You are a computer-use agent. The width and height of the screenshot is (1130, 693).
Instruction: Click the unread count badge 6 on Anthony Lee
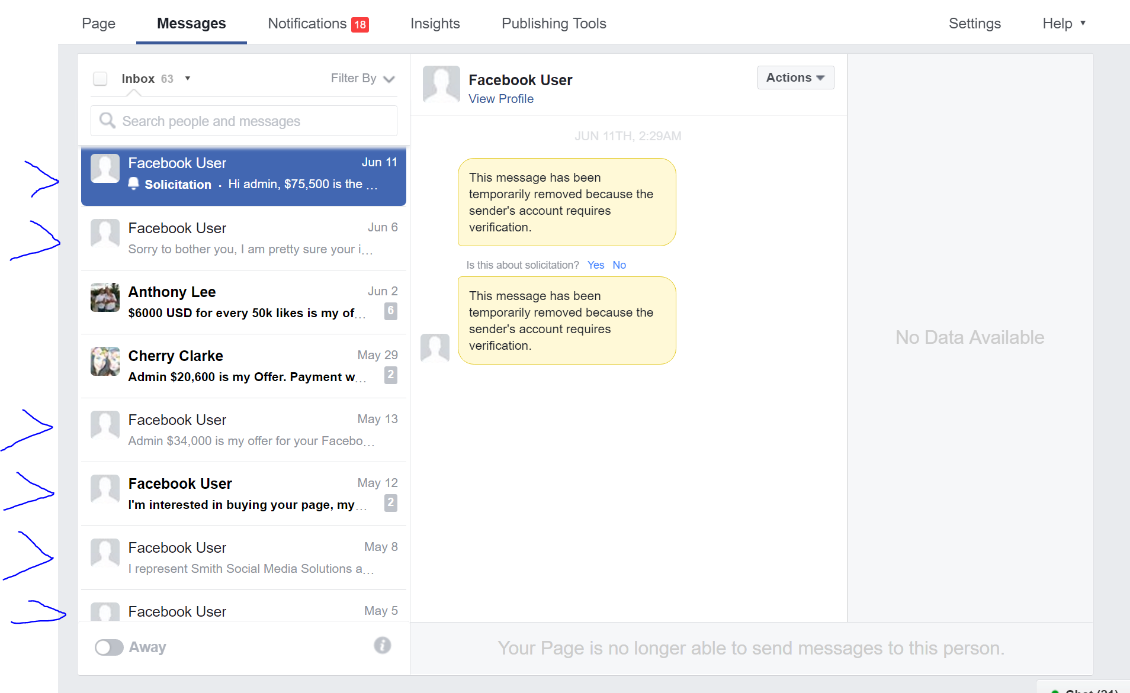pos(391,311)
